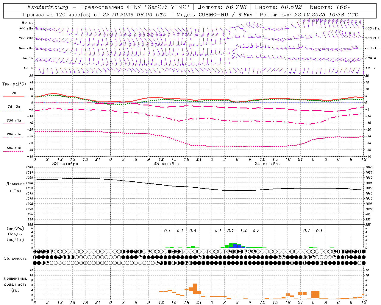Select the 'Высота: 166м' elevation text
Screen dimensions: 381x305
pyautogui.click(x=330, y=7)
